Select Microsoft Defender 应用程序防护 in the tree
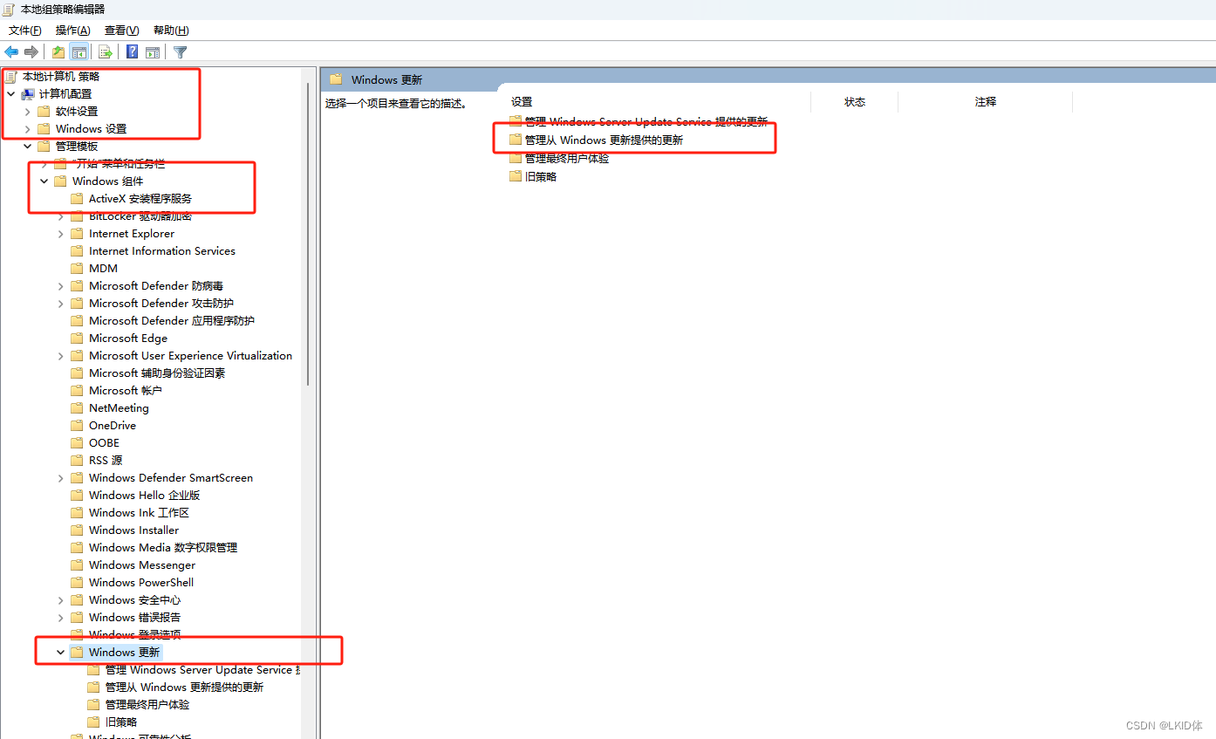 coord(172,321)
